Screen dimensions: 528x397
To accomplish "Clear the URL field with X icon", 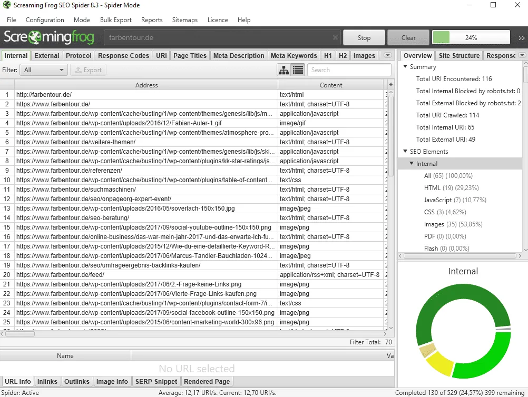I will (x=335, y=37).
